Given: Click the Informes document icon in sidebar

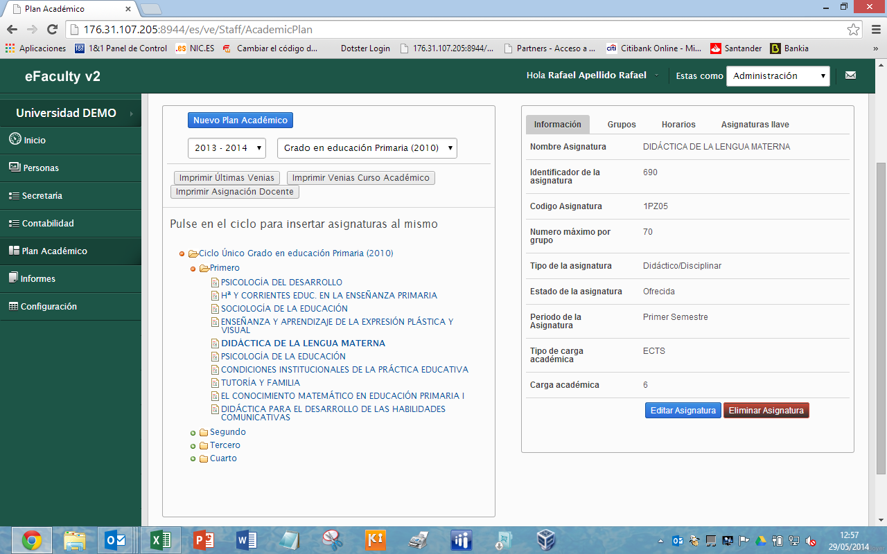Looking at the screenshot, I should [13, 278].
